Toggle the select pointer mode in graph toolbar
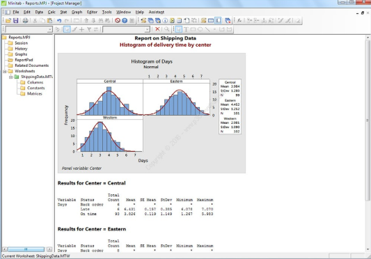 click(67, 29)
